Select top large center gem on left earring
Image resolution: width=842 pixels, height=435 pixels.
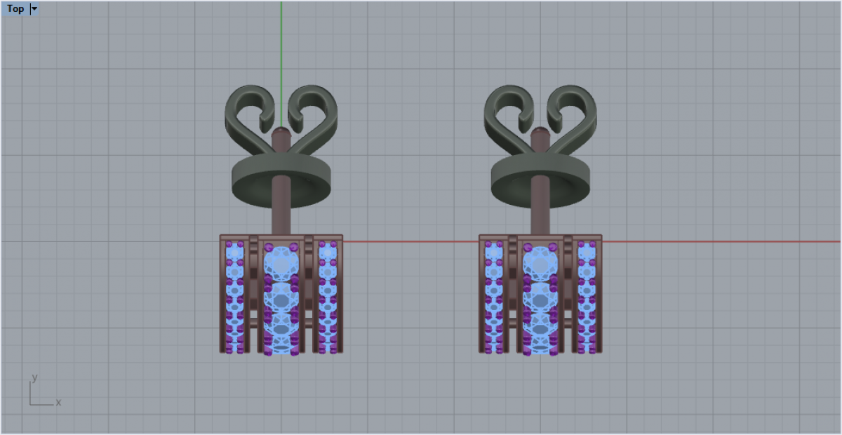281,264
